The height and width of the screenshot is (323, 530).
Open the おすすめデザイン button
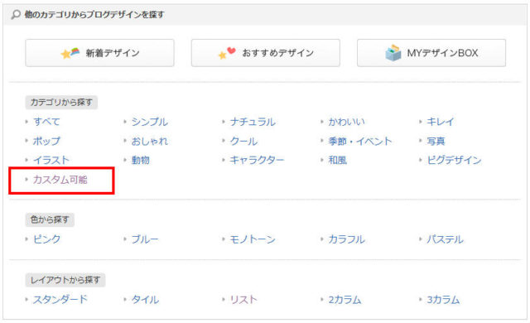[266, 53]
